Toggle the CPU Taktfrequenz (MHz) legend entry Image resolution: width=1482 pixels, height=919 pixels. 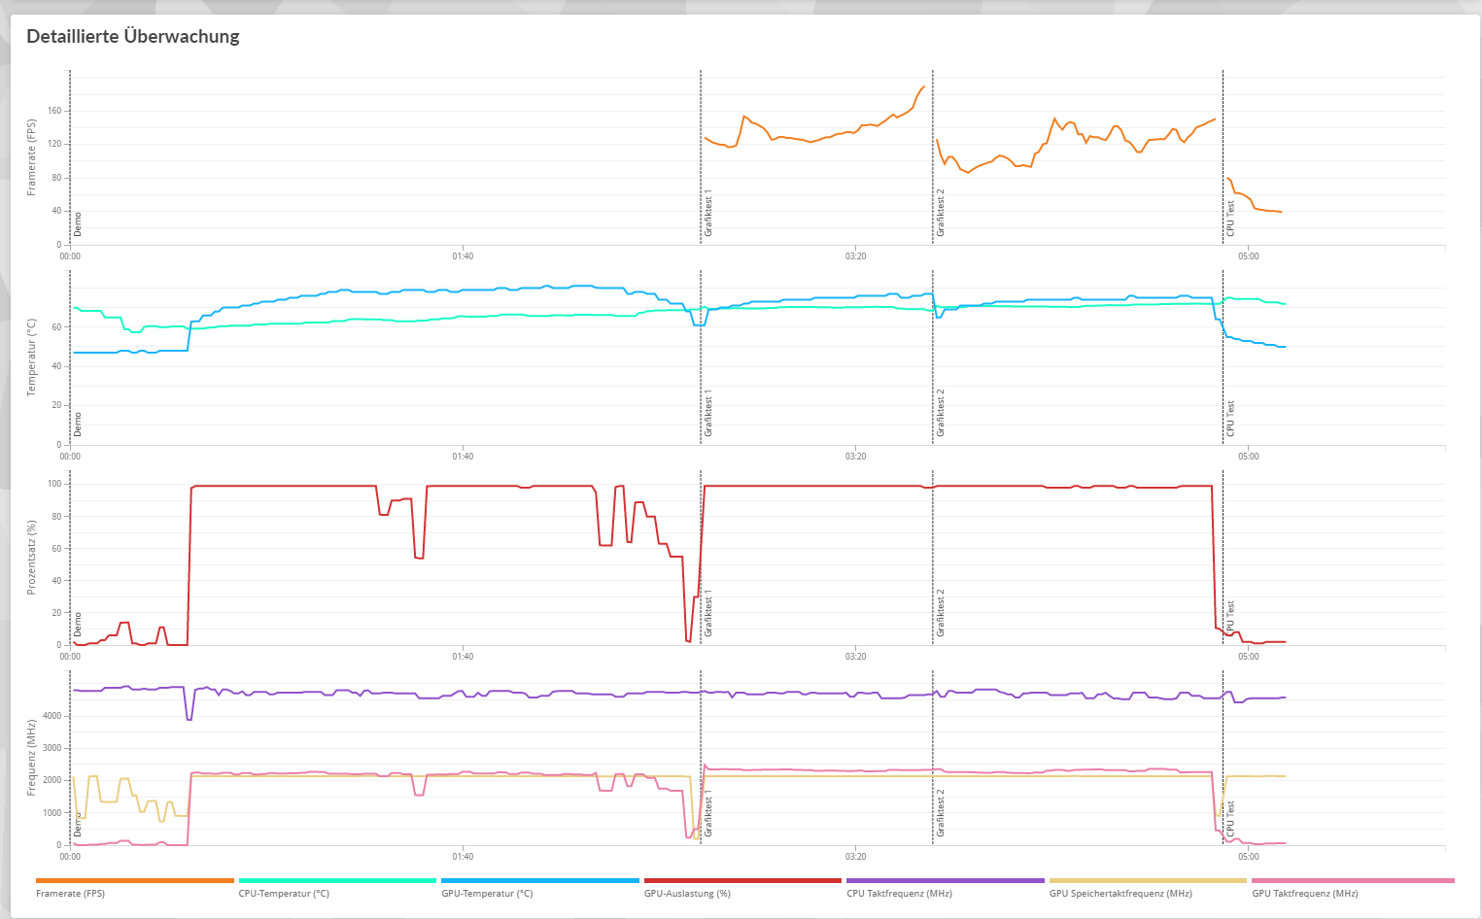click(x=946, y=888)
